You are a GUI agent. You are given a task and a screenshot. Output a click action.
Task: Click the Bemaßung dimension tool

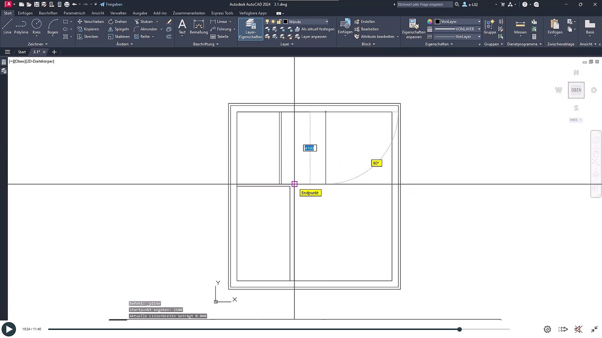click(199, 26)
